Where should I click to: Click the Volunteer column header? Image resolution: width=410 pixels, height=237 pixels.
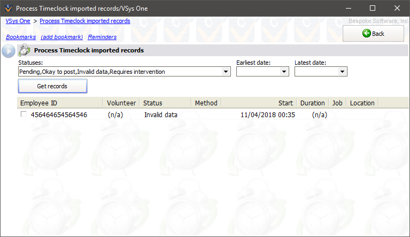(121, 103)
